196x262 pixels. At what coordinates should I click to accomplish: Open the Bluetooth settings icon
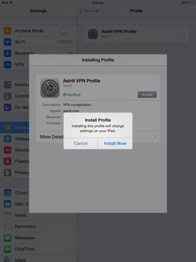point(8,53)
